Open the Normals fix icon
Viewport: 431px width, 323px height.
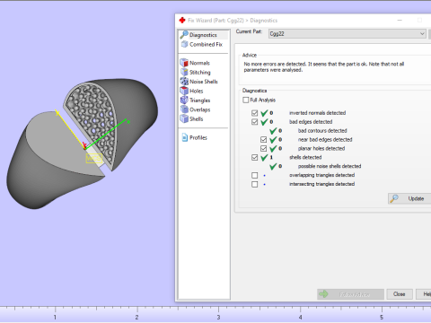click(184, 63)
